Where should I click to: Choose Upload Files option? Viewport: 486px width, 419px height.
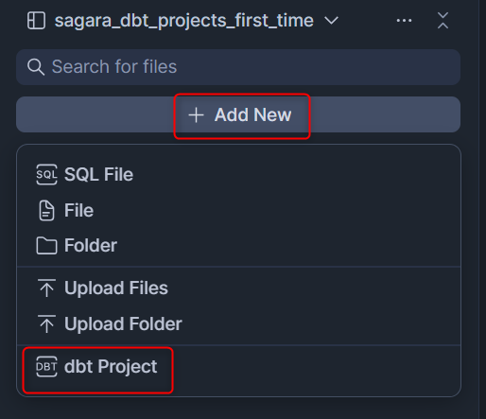(x=238, y=288)
